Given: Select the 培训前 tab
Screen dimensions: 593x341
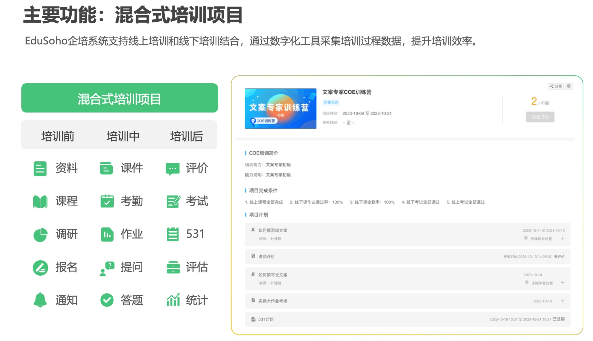Looking at the screenshot, I should (x=58, y=136).
